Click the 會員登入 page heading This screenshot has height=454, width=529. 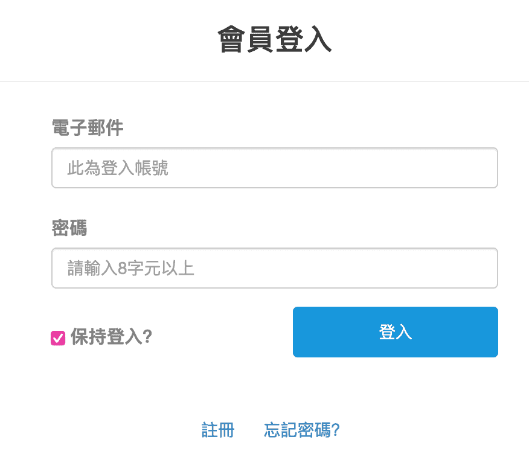tap(275, 40)
